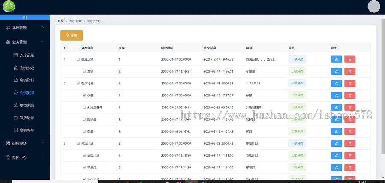Click 物资分类 in the breadcrumb
This screenshot has height=183, width=385.
(94, 21)
